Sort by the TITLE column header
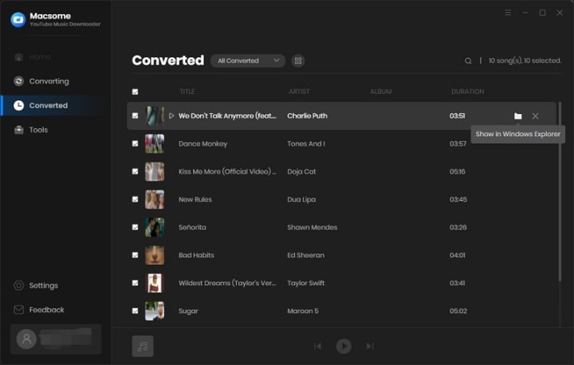The image size is (574, 365). (187, 92)
